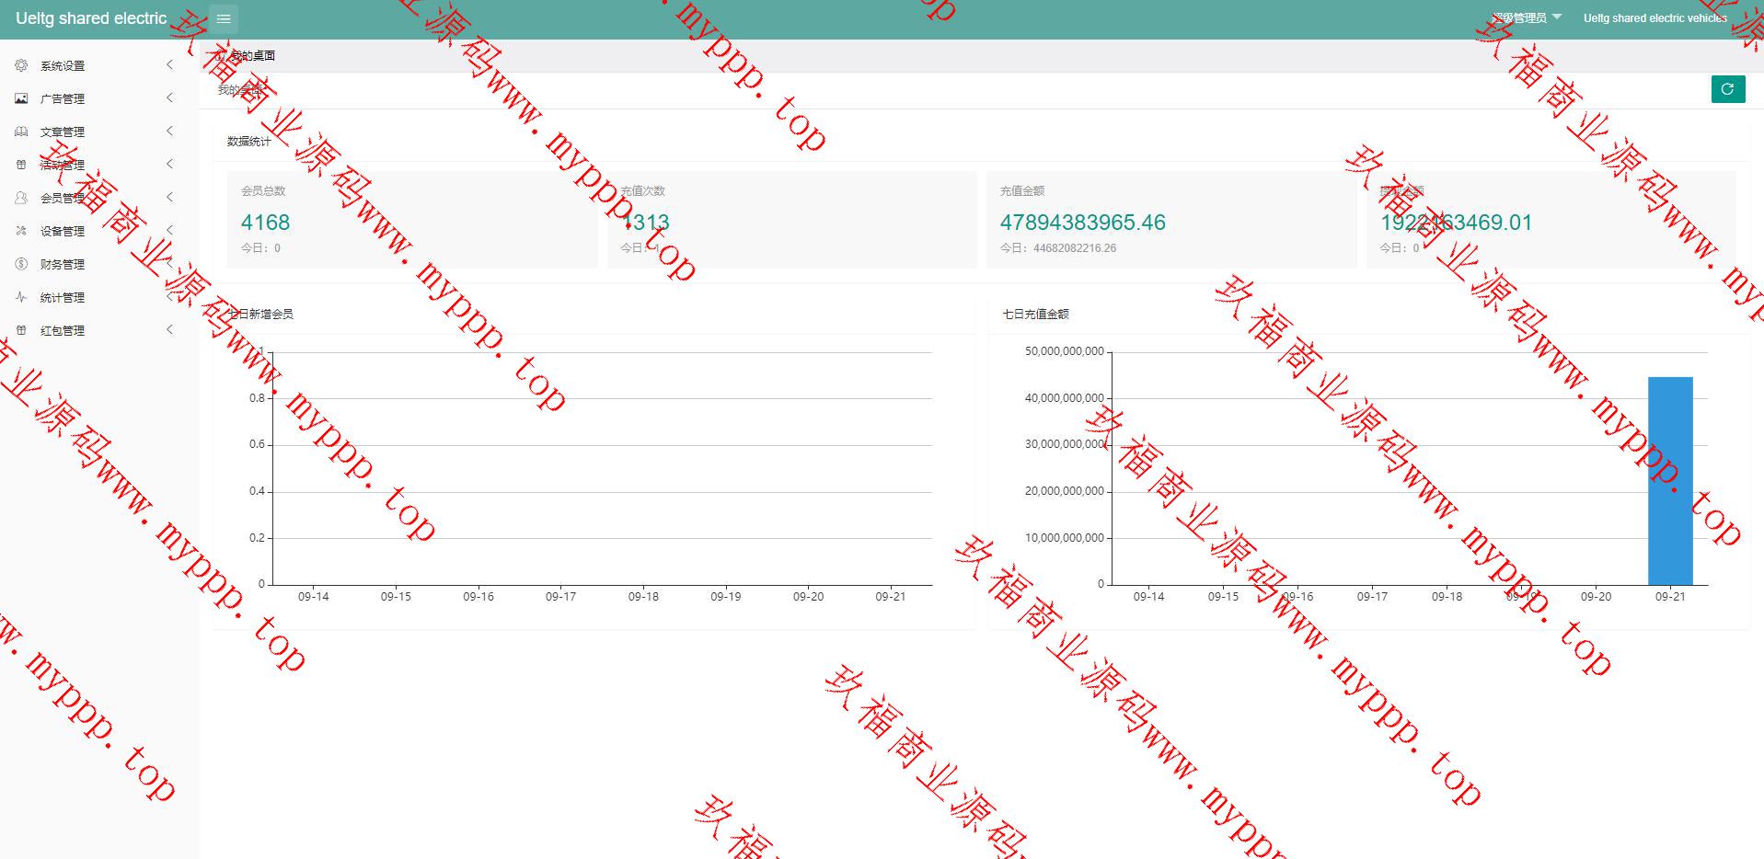The height and width of the screenshot is (859, 1764).
Task: Click 09-20 label under the member chart
Action: point(808,597)
